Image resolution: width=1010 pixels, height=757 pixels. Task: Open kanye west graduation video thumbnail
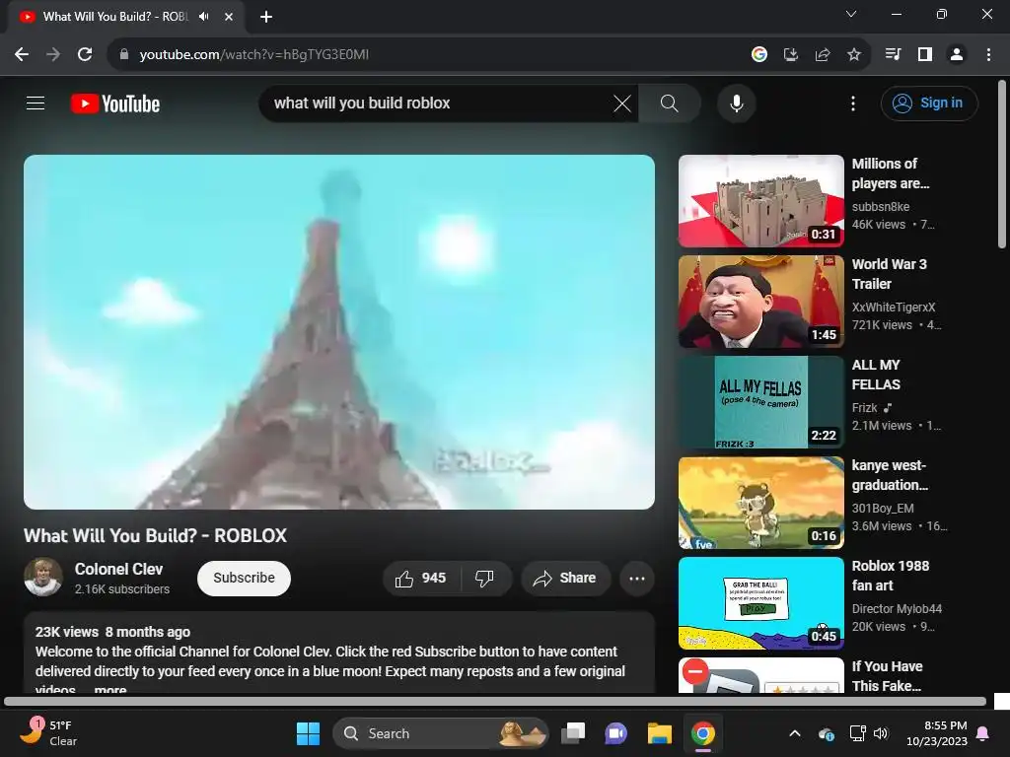(760, 503)
